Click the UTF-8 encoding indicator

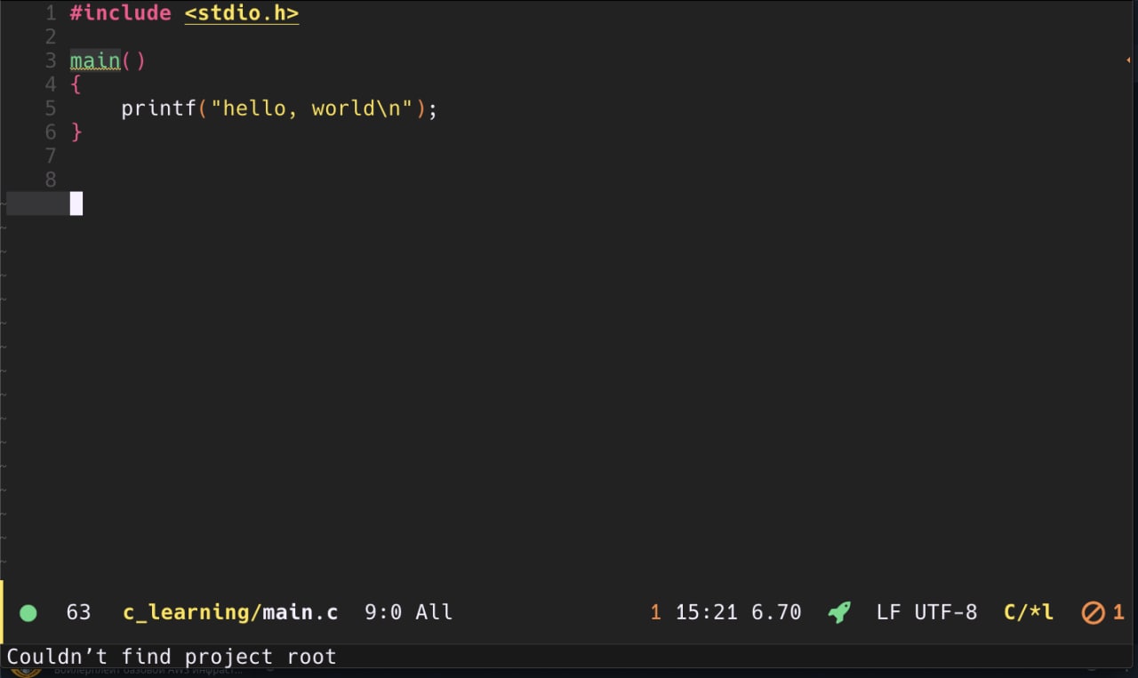[946, 612]
